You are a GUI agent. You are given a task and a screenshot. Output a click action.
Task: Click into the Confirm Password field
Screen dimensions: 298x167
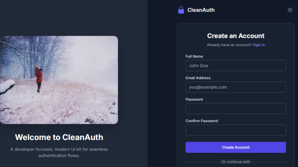pyautogui.click(x=236, y=130)
